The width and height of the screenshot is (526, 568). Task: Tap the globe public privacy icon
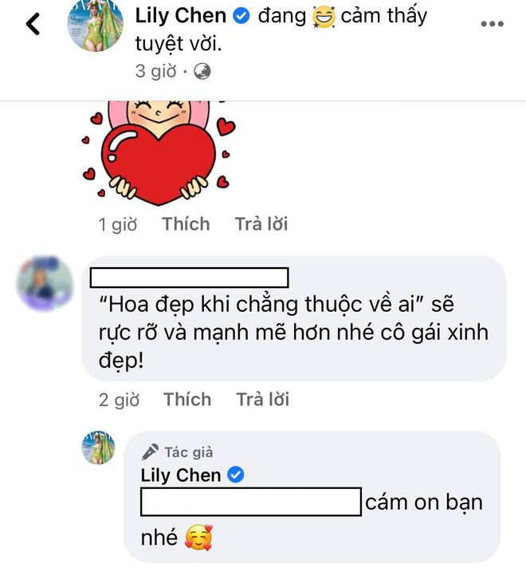click(x=202, y=71)
